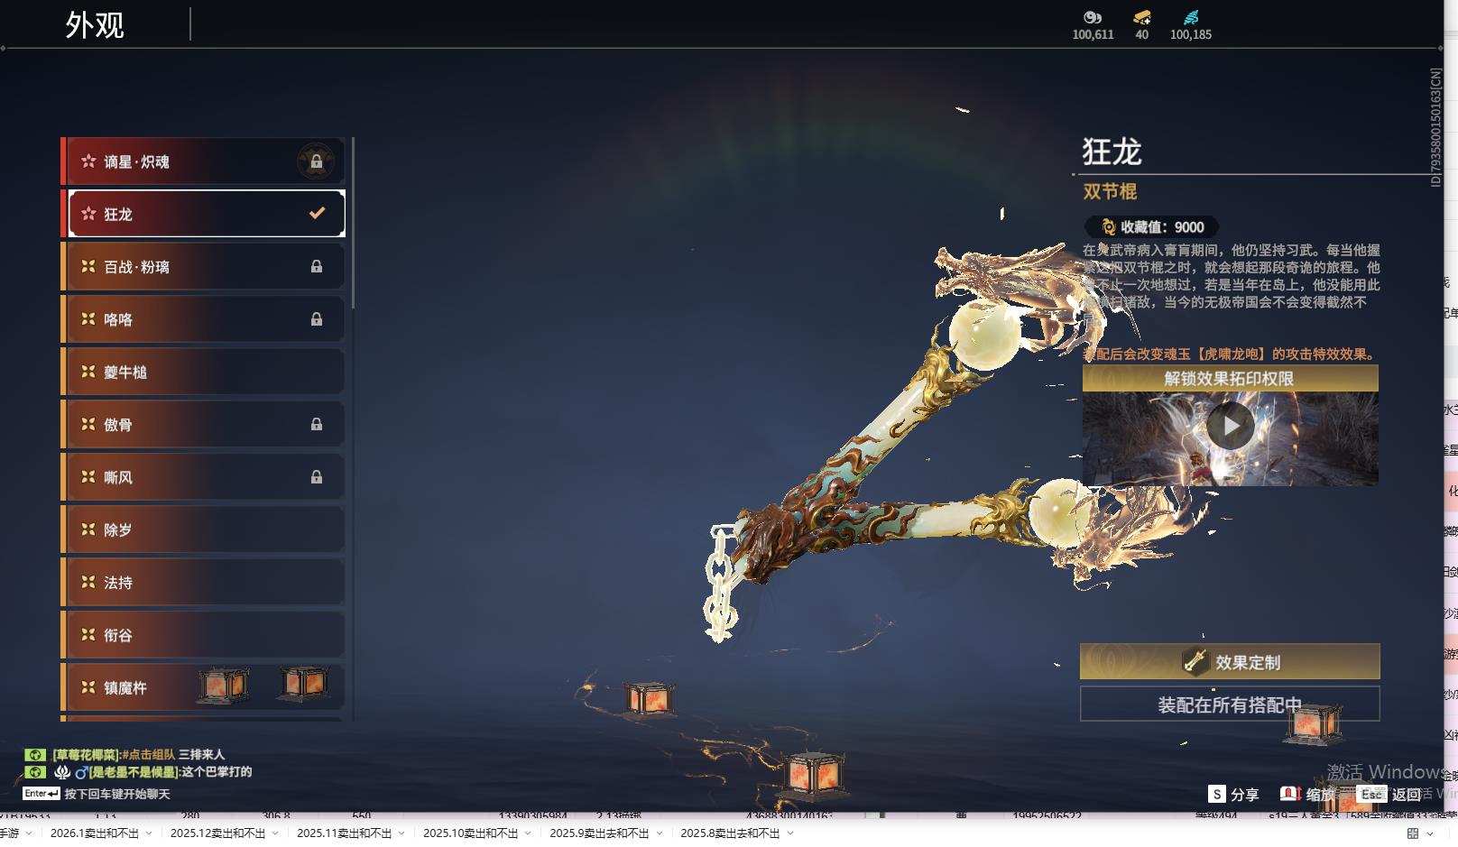Click the nunchaku icon on 效果定制
Screen dimensions: 1458x847
coord(1195,661)
